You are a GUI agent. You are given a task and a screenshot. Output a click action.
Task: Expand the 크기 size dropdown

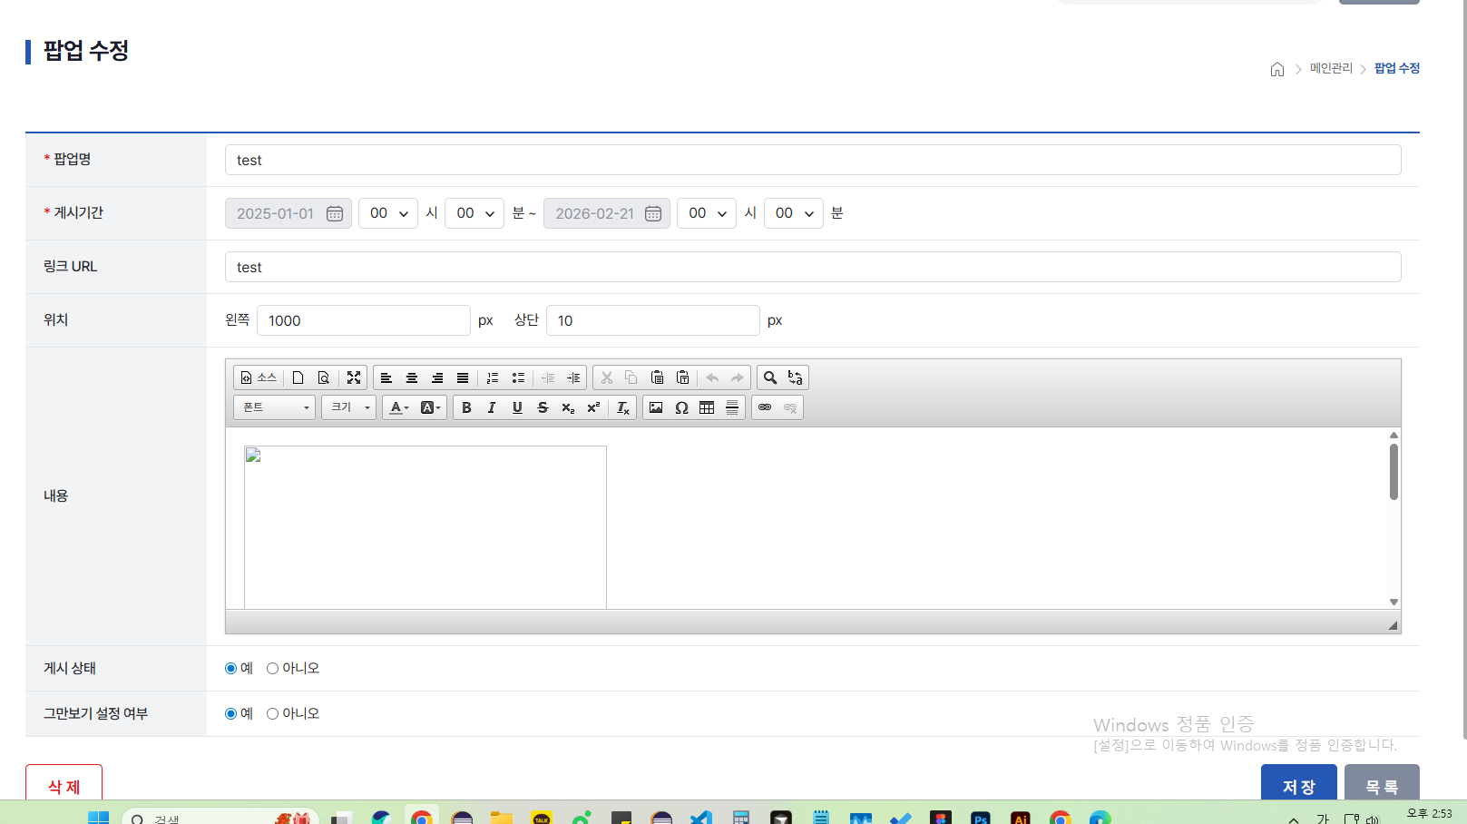pos(348,407)
